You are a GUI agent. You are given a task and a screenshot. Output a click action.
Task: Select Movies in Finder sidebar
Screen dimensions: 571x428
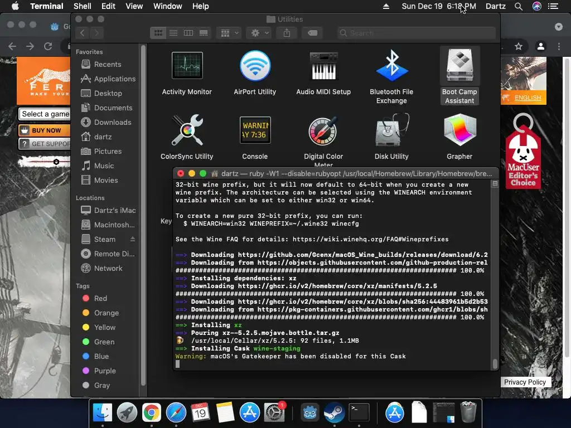[105, 181]
